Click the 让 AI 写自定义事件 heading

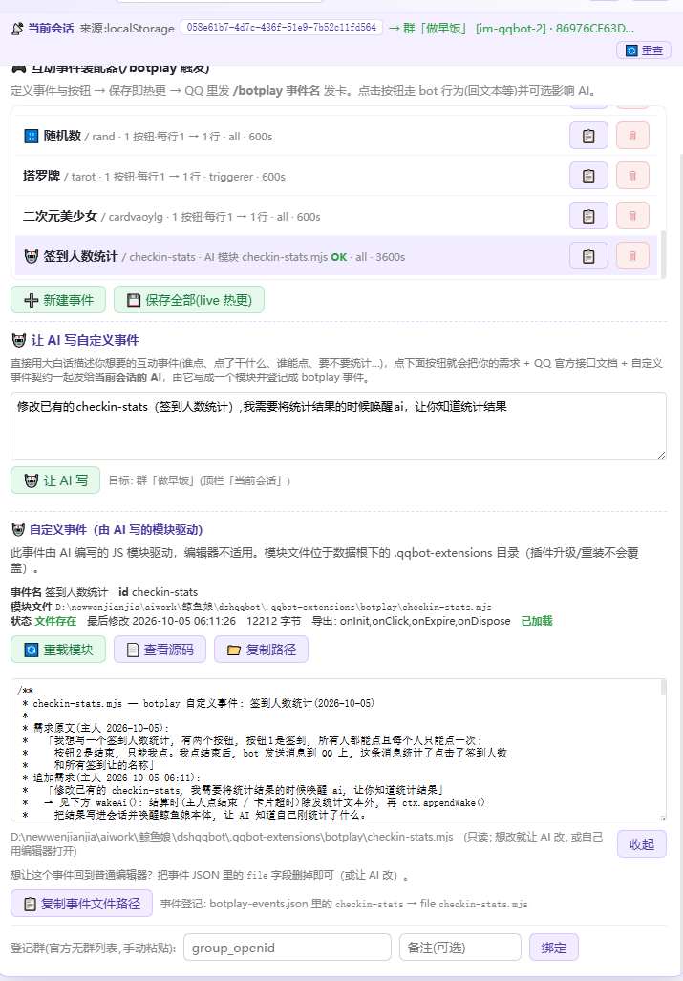(85, 340)
